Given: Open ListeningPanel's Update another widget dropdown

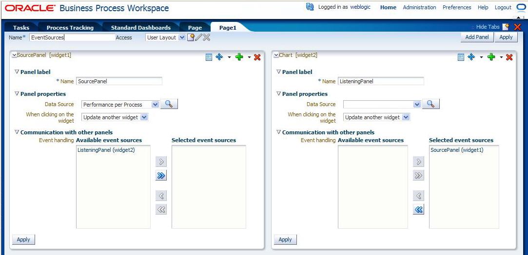Looking at the screenshot, I should 406,117.
